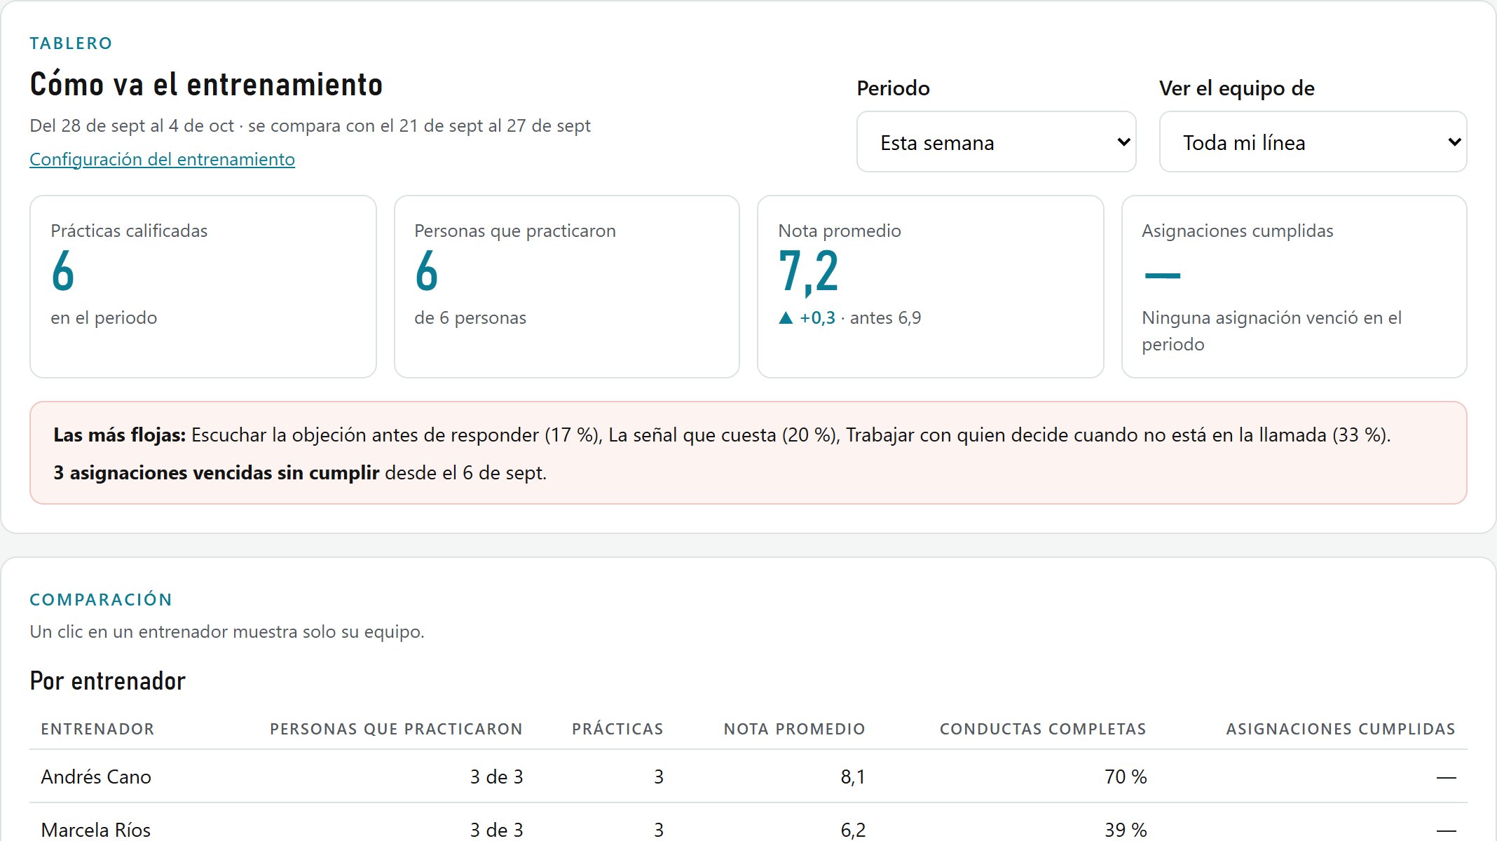The image size is (1497, 841).
Task: Select the Andrés Cano trainer row
Action: (x=748, y=777)
